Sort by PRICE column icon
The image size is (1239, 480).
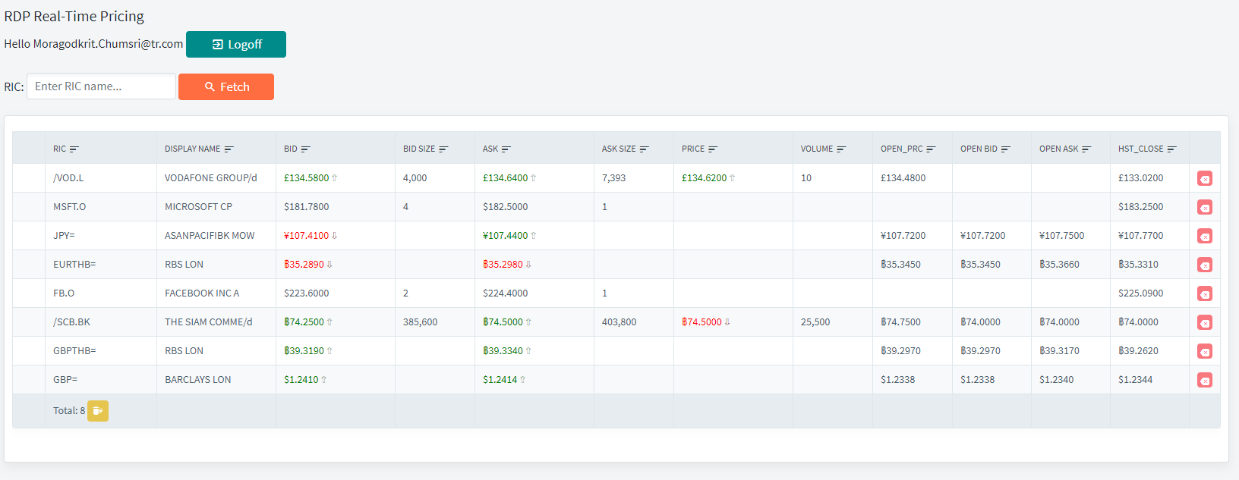[713, 149]
